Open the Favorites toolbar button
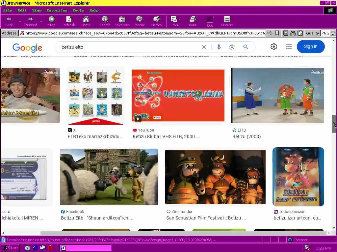Screen dimensions: 337x252 pos(122,21)
